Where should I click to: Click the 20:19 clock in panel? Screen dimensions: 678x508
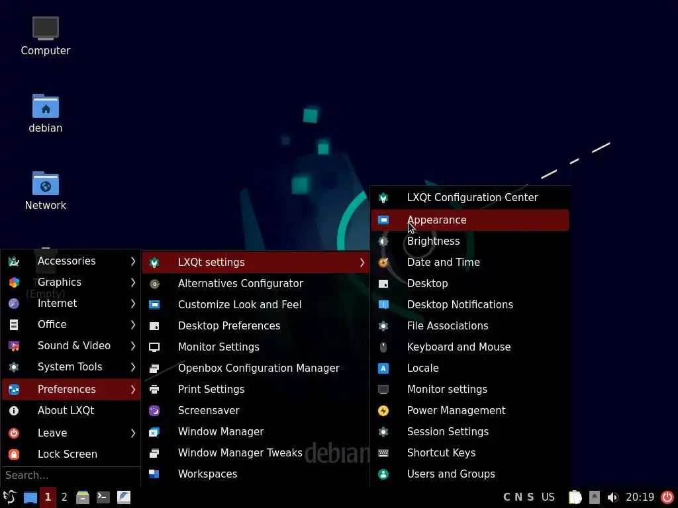coord(640,497)
